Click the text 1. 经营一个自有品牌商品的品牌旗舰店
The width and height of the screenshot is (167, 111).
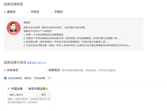[x=44, y=35]
